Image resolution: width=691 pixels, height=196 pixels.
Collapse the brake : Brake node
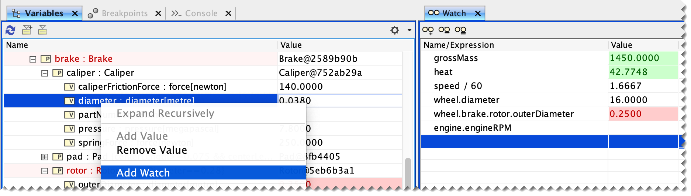coord(33,59)
